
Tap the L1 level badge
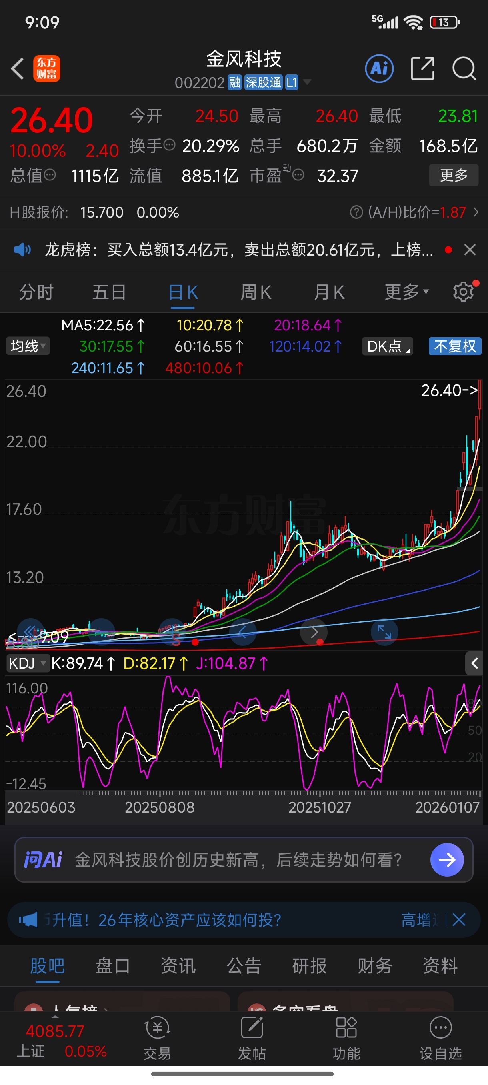point(292,82)
